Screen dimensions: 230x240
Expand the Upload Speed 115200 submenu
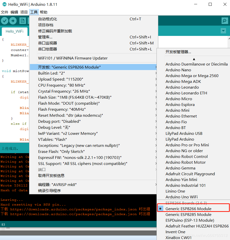[93, 79]
